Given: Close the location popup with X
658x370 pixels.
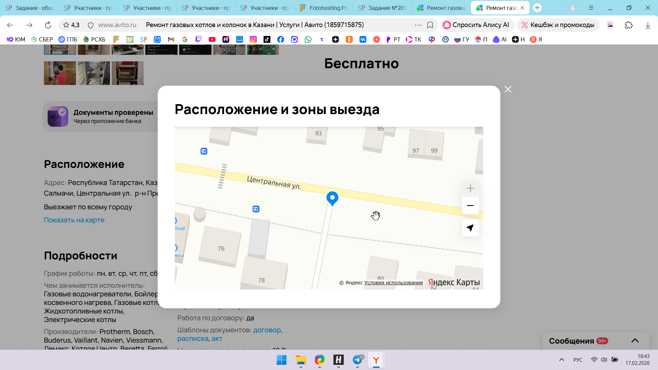Looking at the screenshot, I should pos(508,89).
